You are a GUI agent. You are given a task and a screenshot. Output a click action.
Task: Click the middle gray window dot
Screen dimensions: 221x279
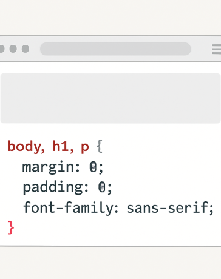(13, 49)
